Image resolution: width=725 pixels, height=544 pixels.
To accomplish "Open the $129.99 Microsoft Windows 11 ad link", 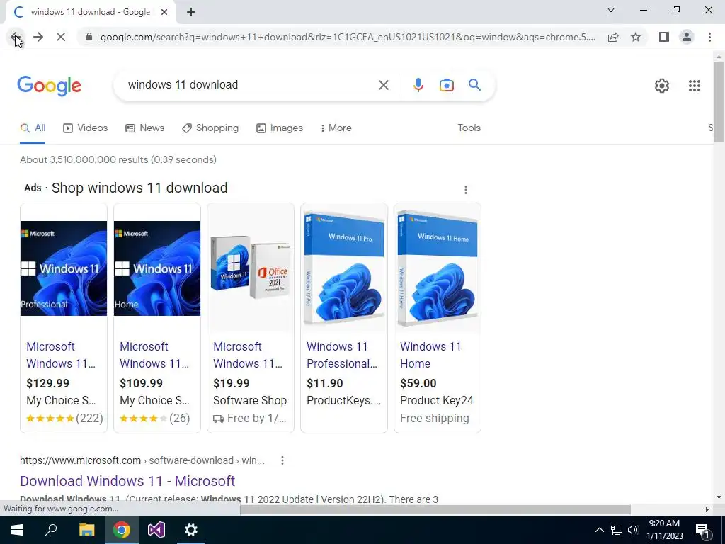I will (61, 355).
